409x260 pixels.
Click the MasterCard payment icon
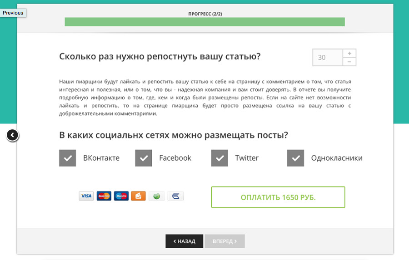[x=104, y=196]
